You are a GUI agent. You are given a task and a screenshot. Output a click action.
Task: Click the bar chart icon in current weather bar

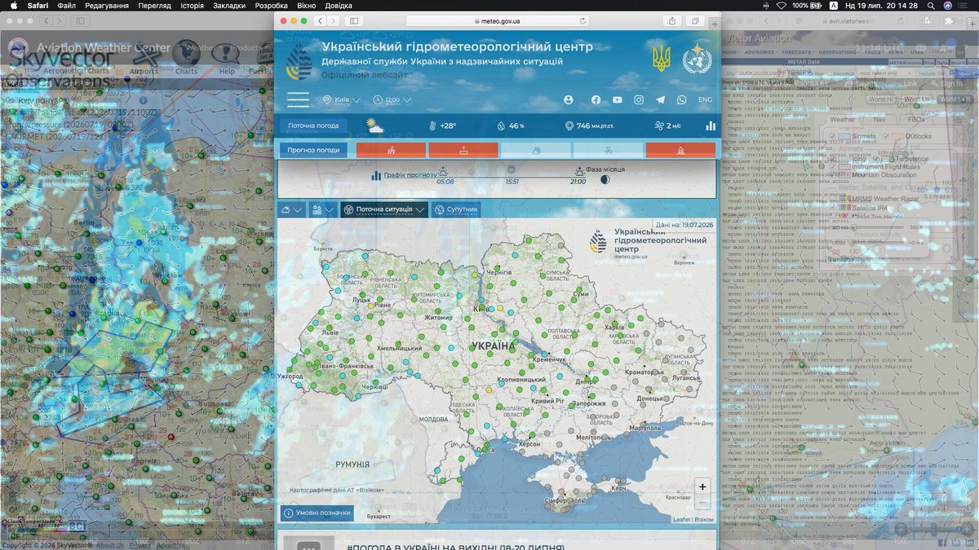click(x=711, y=125)
